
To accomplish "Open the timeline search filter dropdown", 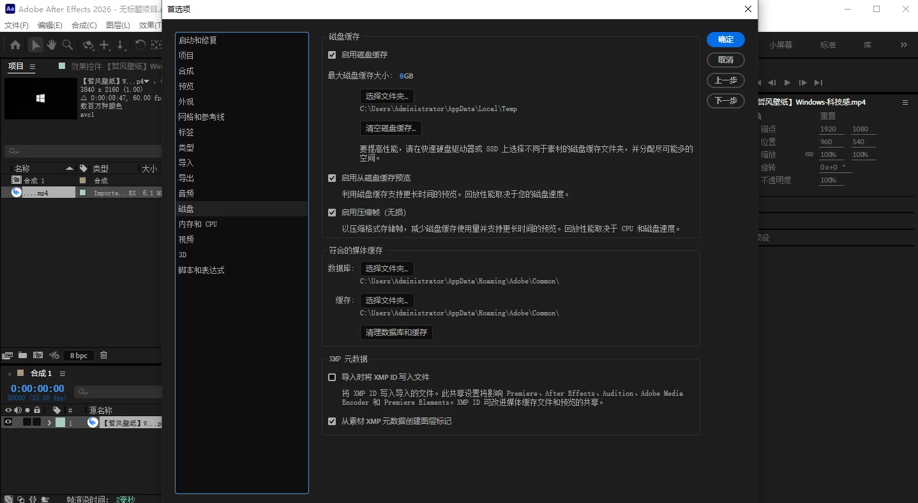I will coord(87,392).
